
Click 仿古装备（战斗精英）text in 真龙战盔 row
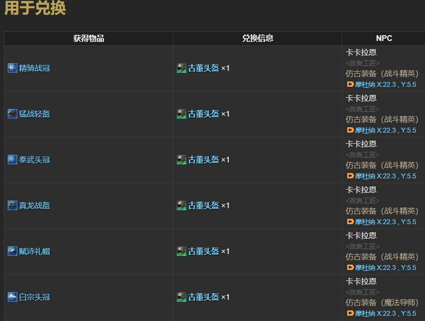point(382,211)
